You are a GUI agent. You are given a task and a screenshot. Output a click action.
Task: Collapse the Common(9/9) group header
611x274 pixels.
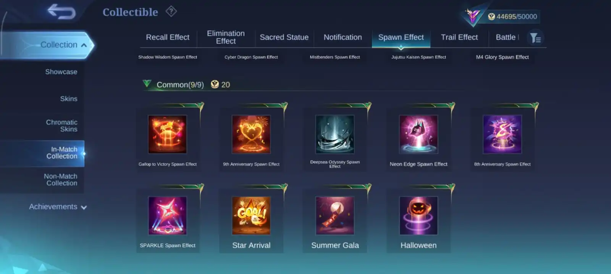[x=147, y=83]
